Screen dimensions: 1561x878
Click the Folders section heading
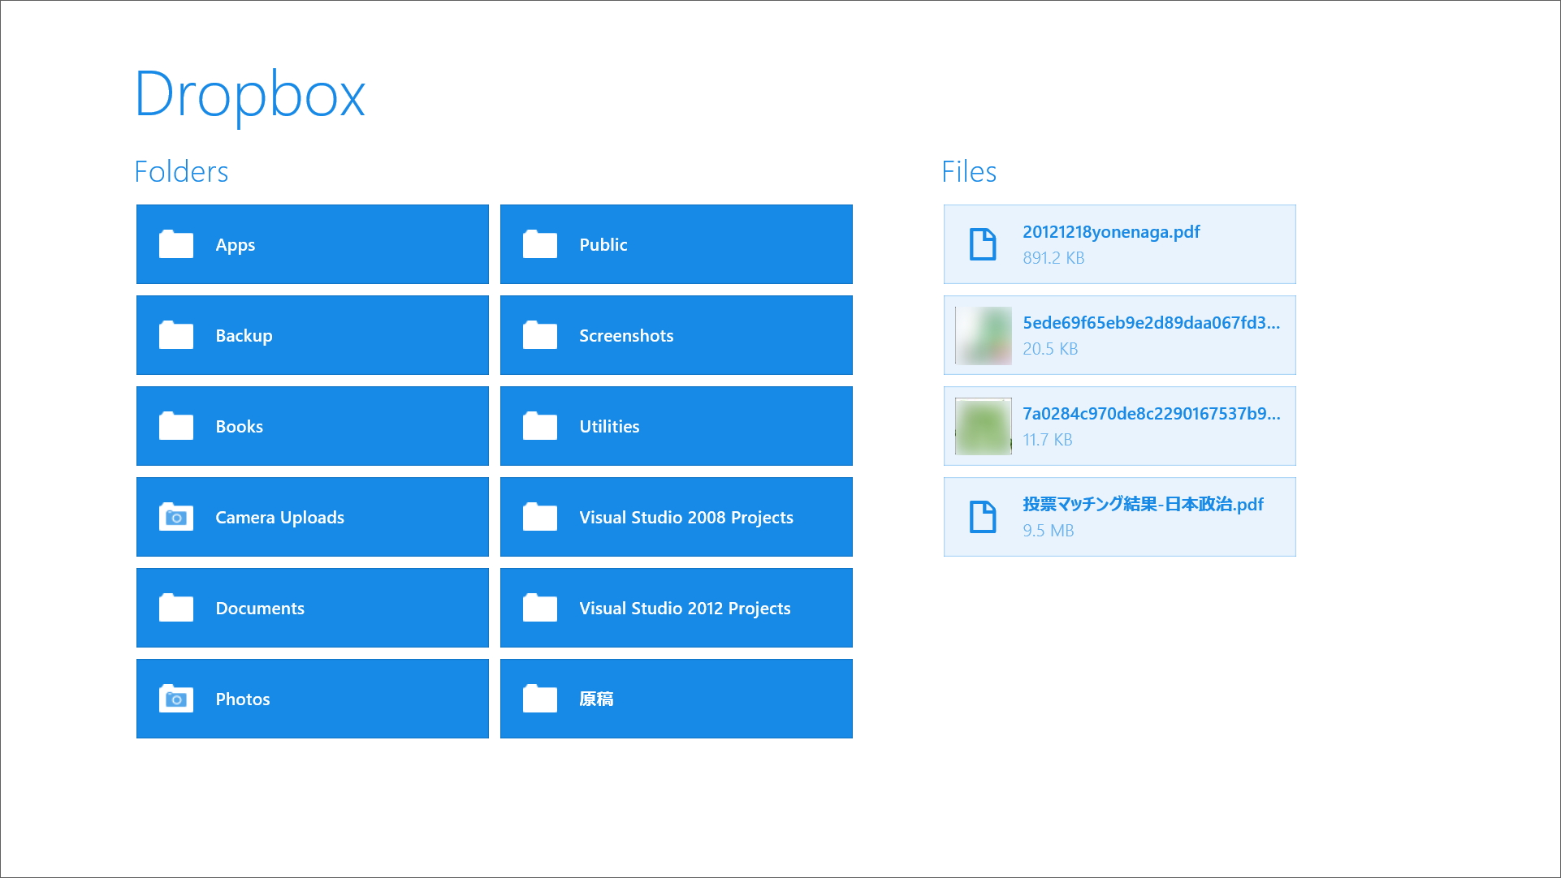[x=181, y=170]
